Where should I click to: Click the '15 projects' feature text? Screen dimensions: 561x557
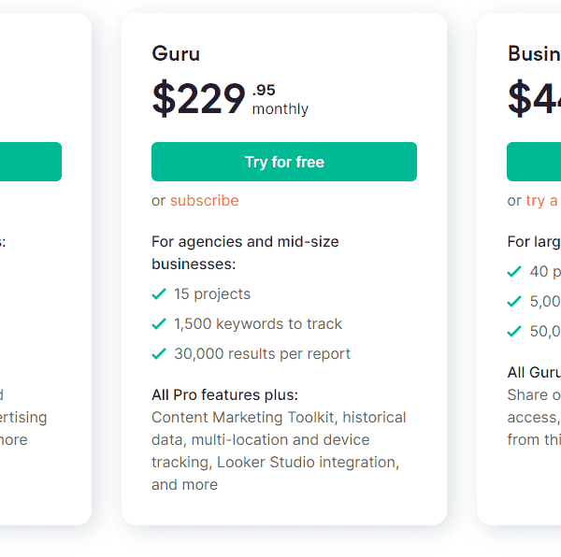tap(212, 293)
